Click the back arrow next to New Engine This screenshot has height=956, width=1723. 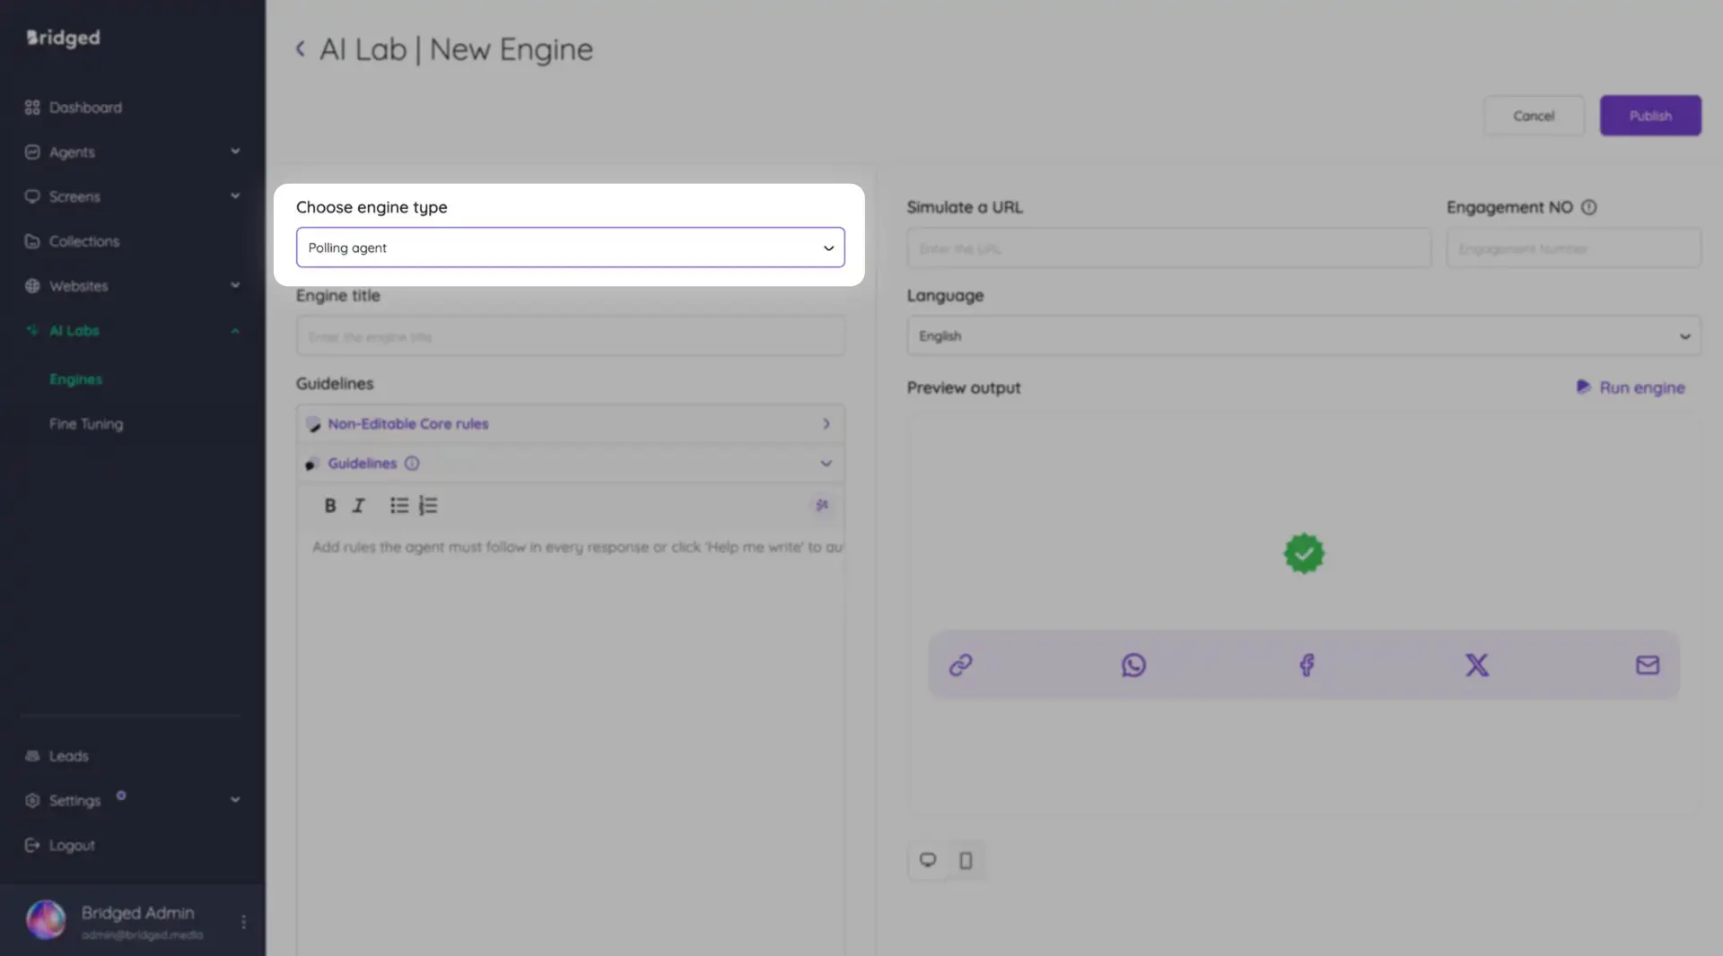coord(301,49)
